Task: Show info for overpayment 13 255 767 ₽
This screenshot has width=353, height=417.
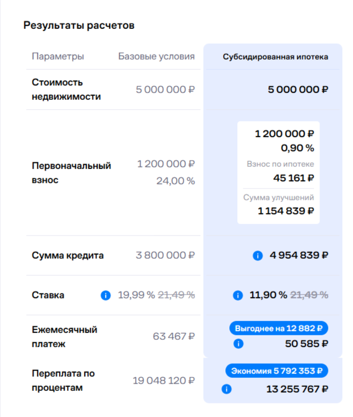Action: click(x=226, y=389)
